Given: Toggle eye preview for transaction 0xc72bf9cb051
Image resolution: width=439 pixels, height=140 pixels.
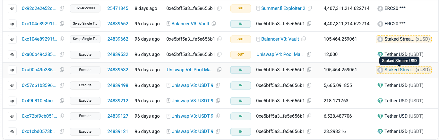Looking at the screenshot, I should pos(12,116).
